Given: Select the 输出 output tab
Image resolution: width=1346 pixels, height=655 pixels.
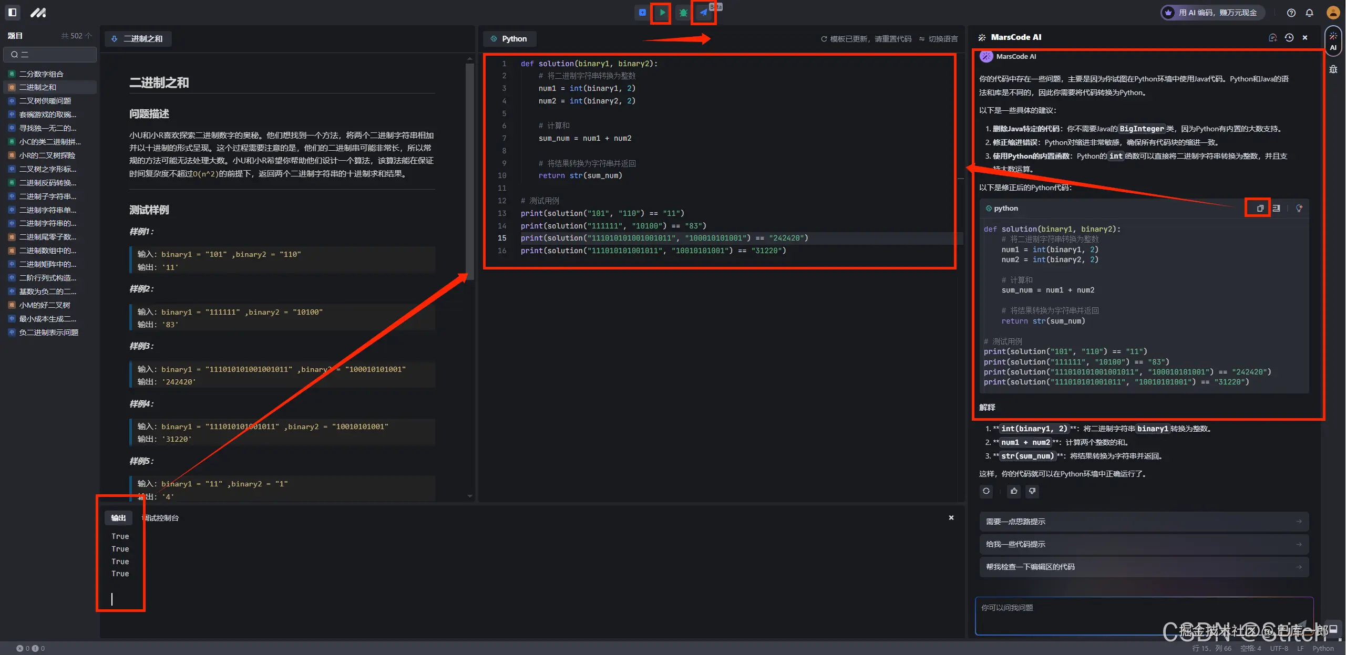Looking at the screenshot, I should point(118,518).
